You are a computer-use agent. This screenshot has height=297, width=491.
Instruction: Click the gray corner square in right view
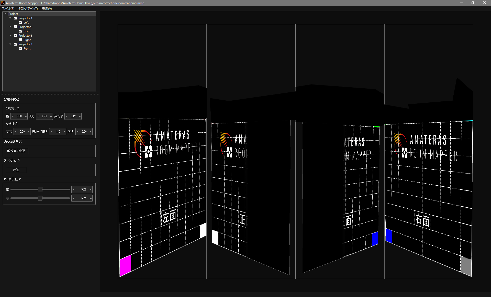[x=466, y=266]
